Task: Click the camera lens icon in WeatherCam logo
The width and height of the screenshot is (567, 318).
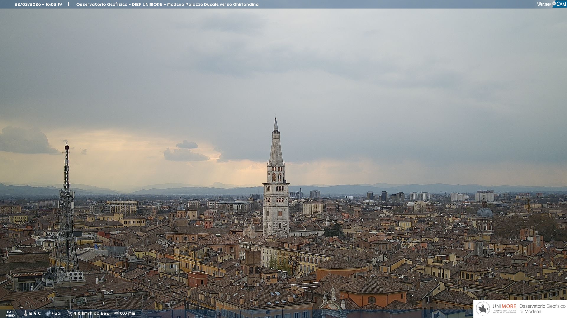Action: (554, 3)
